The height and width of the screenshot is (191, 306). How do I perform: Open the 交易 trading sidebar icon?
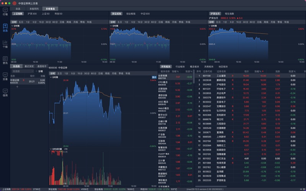pos(5,77)
